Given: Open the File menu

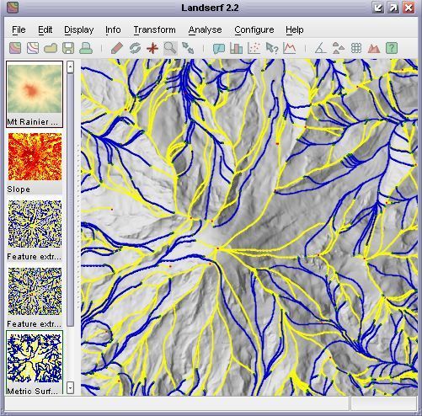Looking at the screenshot, I should (x=19, y=29).
